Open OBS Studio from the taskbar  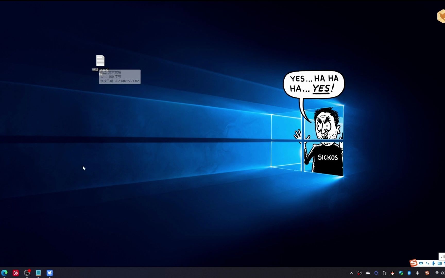(27, 273)
